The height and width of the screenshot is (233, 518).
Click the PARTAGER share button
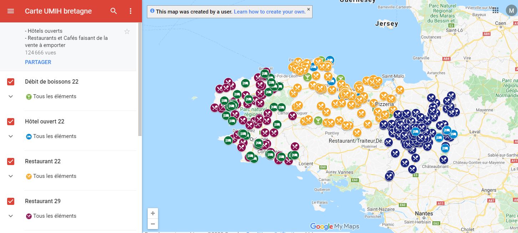click(x=38, y=62)
